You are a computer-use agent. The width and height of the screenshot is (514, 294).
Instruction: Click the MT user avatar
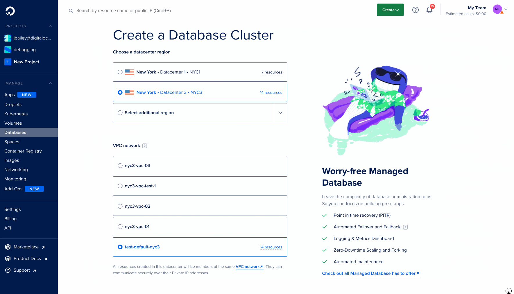(x=497, y=9)
